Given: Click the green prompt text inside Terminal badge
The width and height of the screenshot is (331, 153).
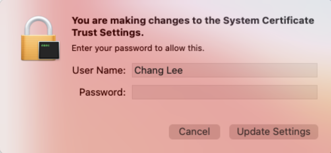Looking at the screenshot, I should [x=46, y=45].
